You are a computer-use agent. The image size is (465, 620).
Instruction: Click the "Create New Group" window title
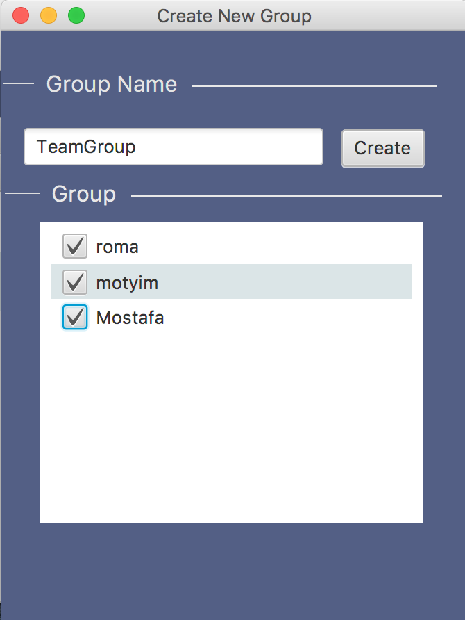pos(234,15)
